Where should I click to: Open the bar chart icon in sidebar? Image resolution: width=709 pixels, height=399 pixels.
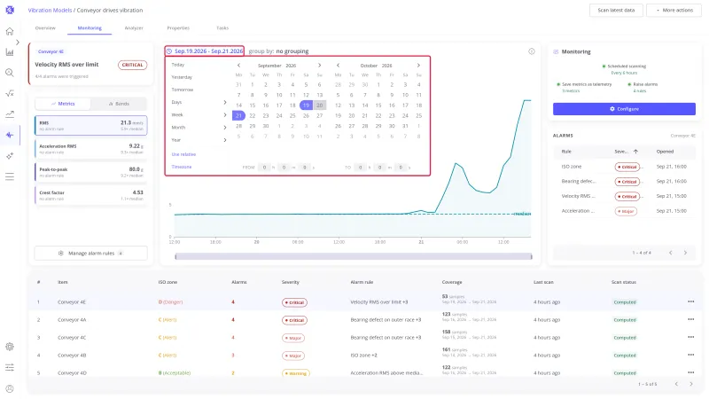click(10, 52)
